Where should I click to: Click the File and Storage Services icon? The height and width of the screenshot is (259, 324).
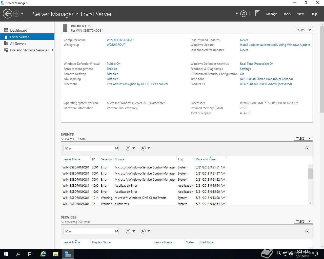(x=6, y=50)
